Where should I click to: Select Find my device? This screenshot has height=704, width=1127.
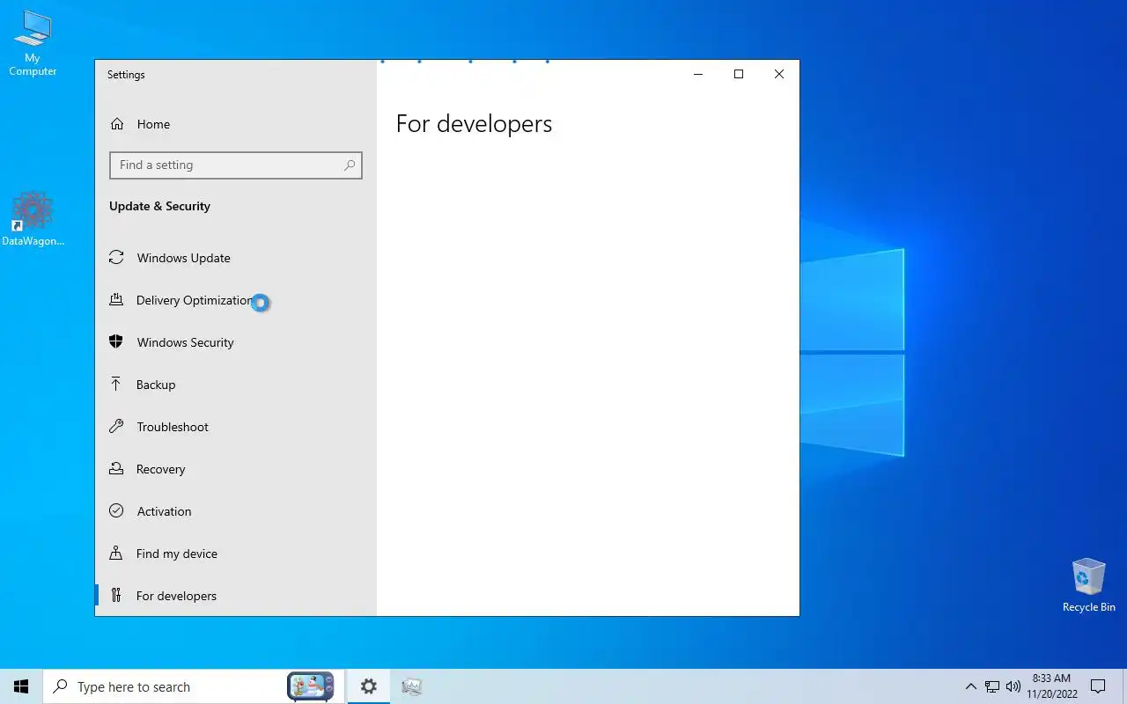pyautogui.click(x=236, y=554)
